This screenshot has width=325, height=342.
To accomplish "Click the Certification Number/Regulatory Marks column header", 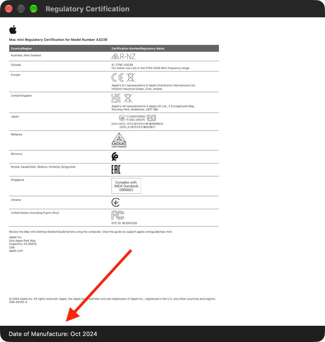I will 138,49.
